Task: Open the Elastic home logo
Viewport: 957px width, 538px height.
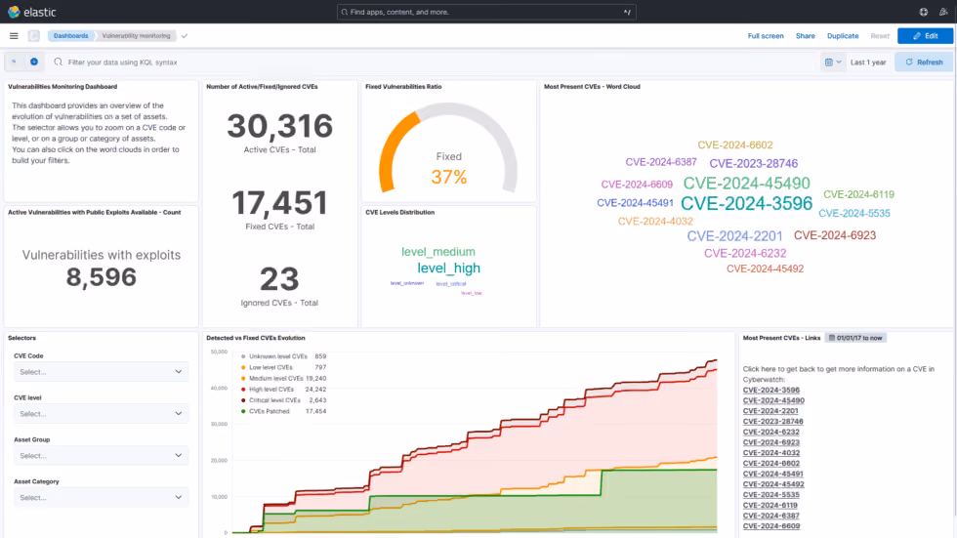Action: coord(31,12)
